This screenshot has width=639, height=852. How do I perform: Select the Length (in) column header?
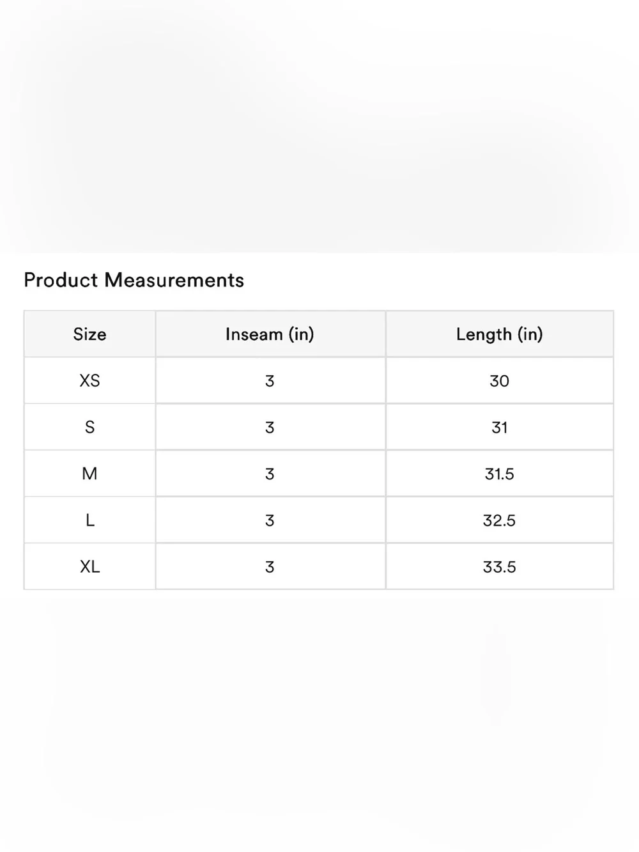(x=500, y=334)
